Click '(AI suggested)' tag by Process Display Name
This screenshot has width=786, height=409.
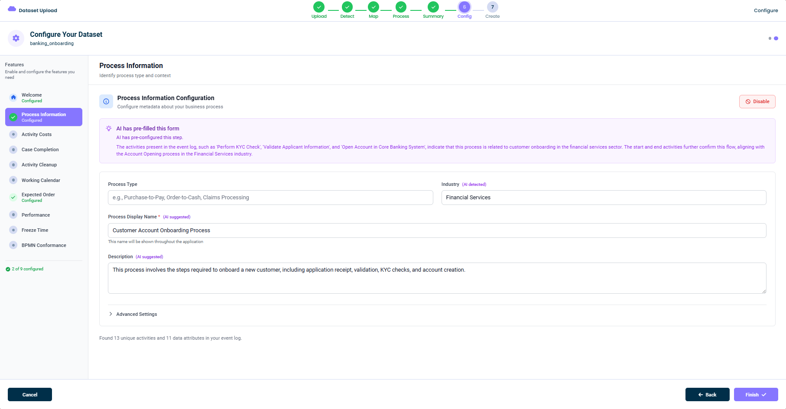pos(177,217)
